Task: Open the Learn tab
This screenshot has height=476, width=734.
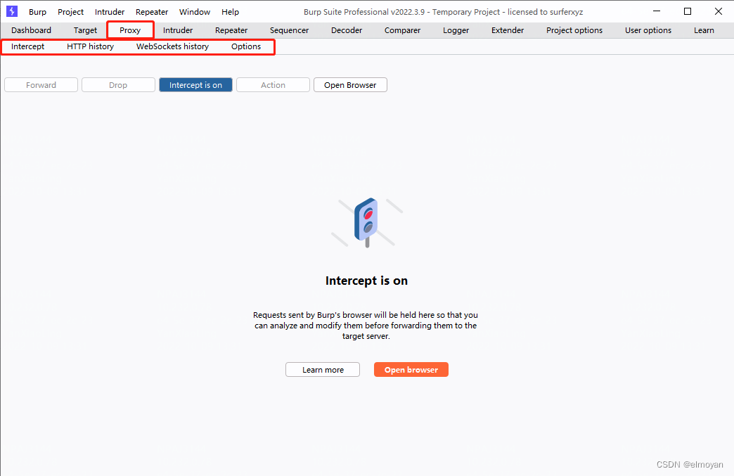Action: [704, 30]
